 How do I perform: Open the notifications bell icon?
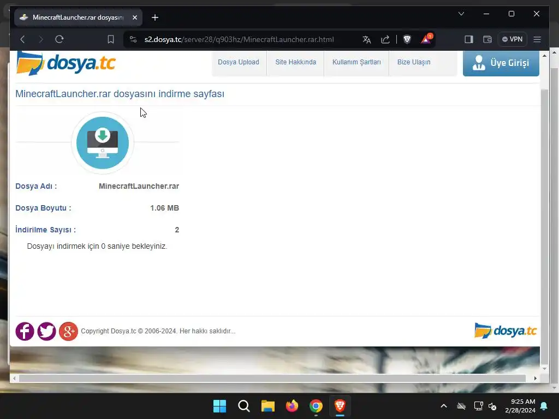pyautogui.click(x=544, y=406)
